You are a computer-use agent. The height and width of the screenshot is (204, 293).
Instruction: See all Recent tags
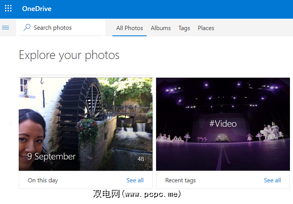(272, 180)
